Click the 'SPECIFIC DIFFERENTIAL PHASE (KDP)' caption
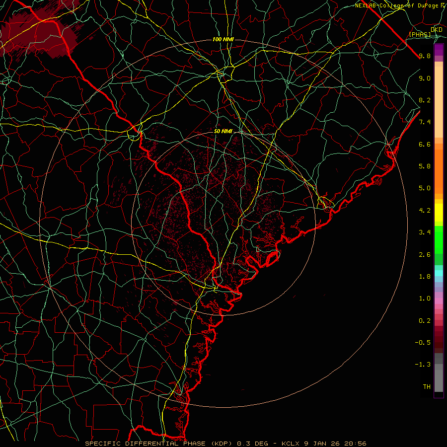Viewport: 447px width, 447px height. pyautogui.click(x=159, y=444)
